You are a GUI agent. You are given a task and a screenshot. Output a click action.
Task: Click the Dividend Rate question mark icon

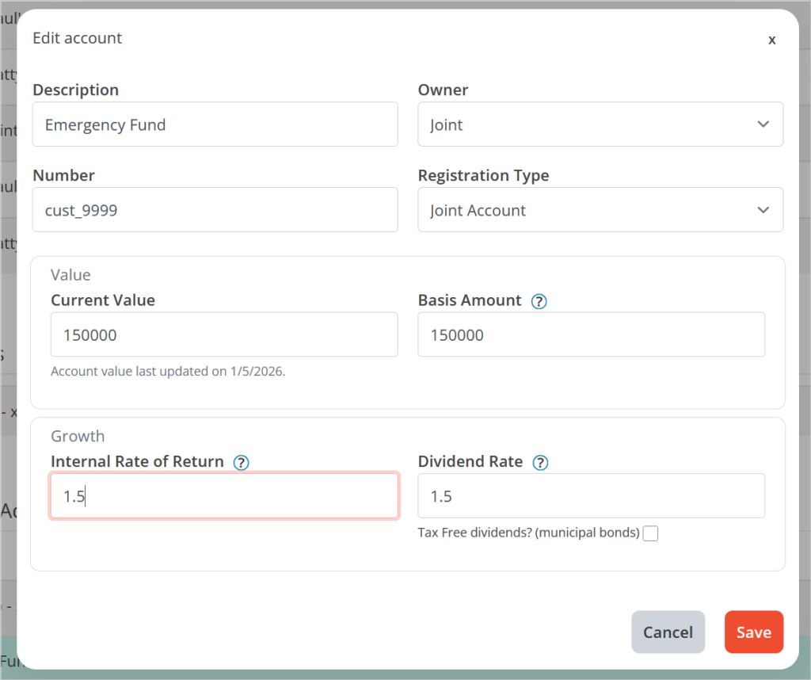click(x=540, y=463)
